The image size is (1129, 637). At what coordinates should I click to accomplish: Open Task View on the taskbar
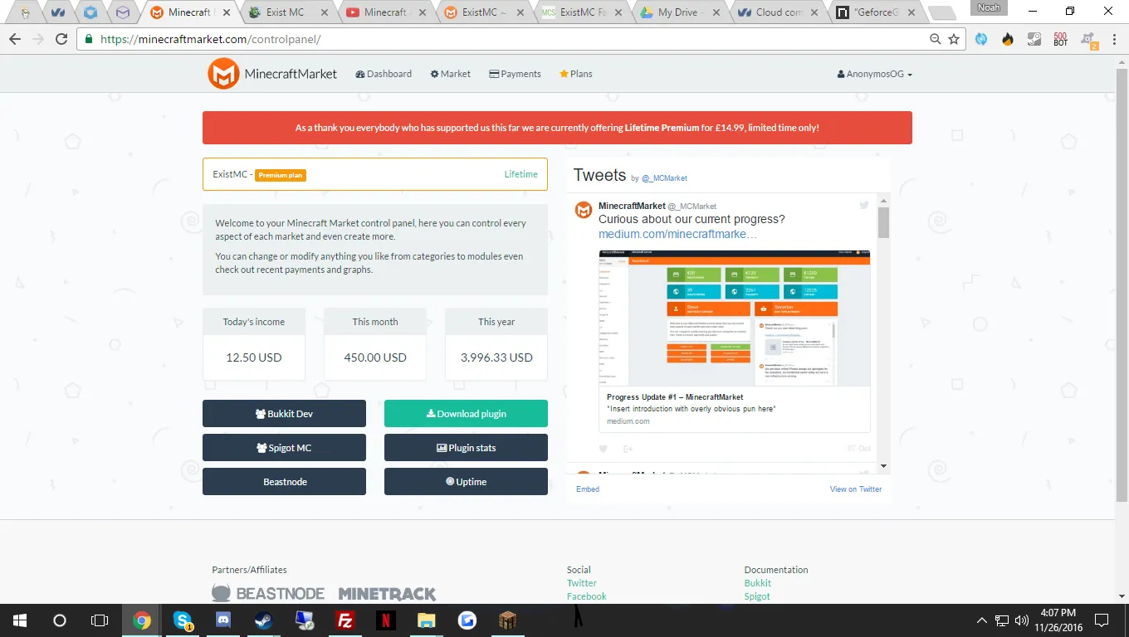tap(100, 620)
